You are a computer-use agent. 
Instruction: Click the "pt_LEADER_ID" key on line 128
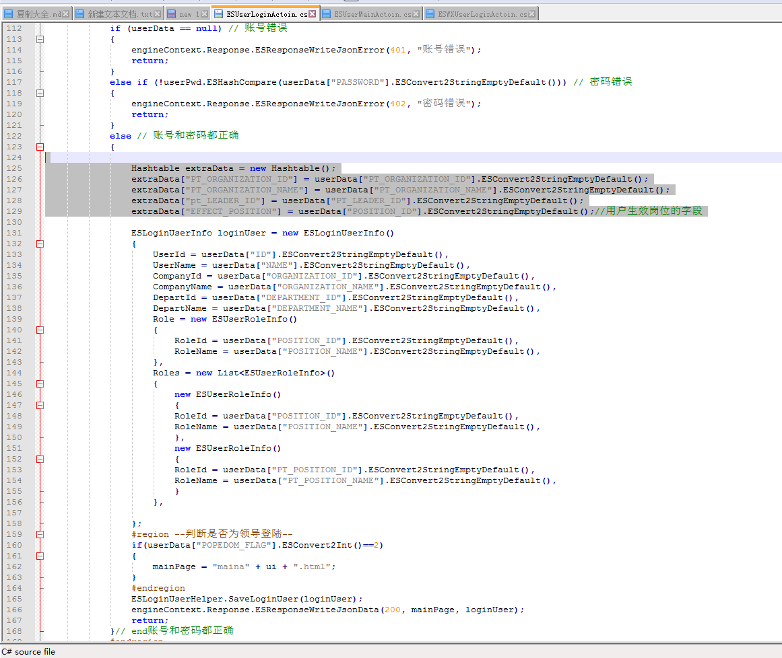pyautogui.click(x=226, y=200)
